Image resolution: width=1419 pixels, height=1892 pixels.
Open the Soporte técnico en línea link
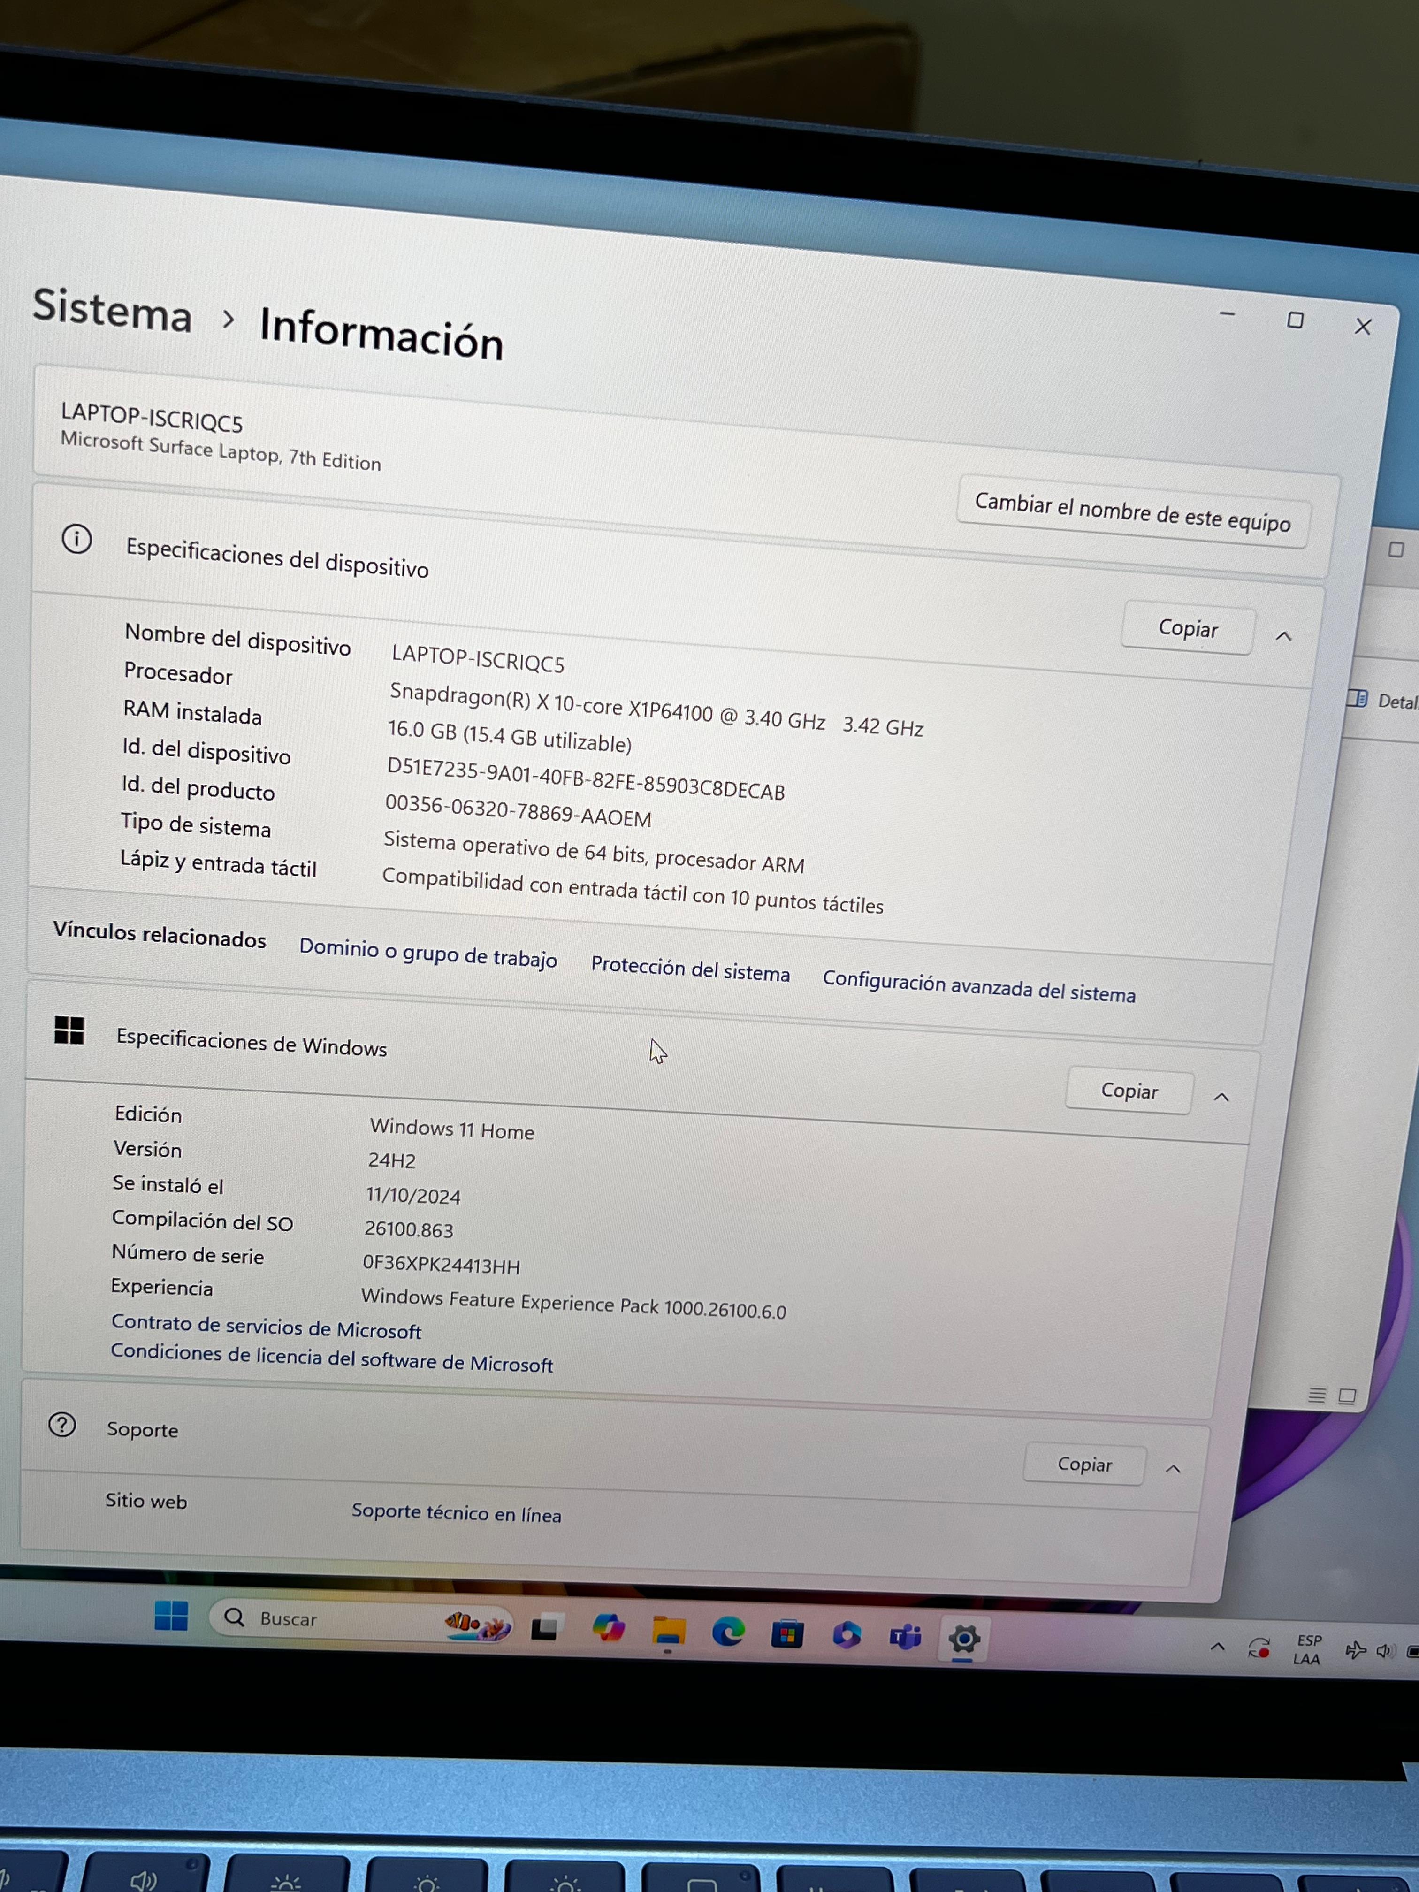[456, 1513]
